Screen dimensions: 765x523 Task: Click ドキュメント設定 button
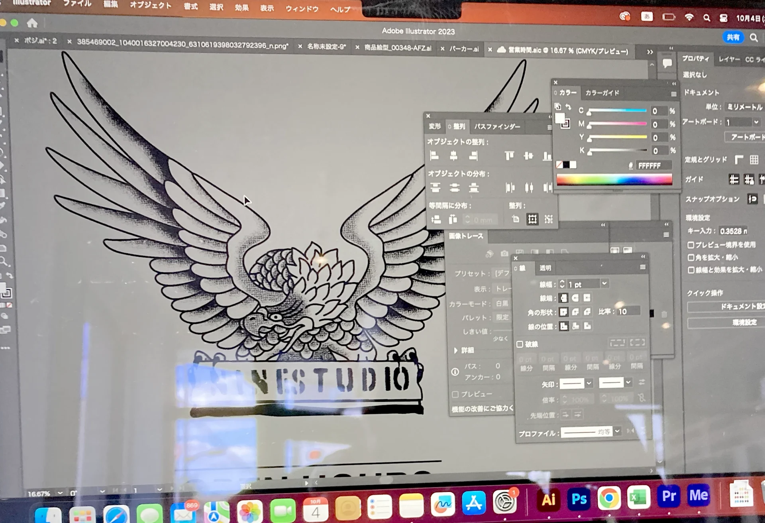click(726, 307)
